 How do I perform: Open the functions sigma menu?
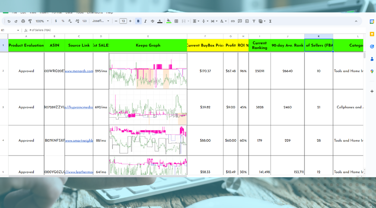(x=270, y=21)
